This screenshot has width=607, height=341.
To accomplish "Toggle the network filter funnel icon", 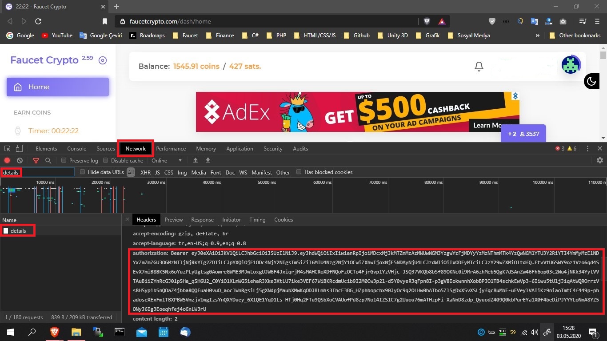I will [x=36, y=160].
